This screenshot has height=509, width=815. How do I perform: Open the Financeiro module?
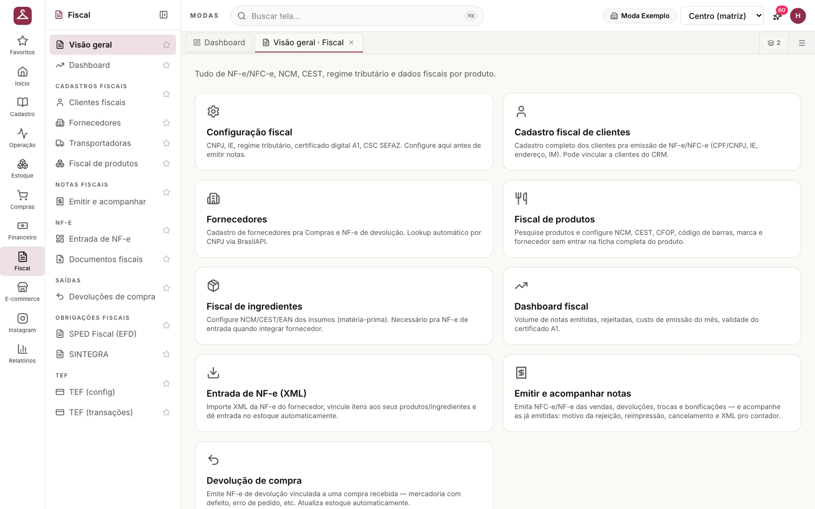pos(22,231)
